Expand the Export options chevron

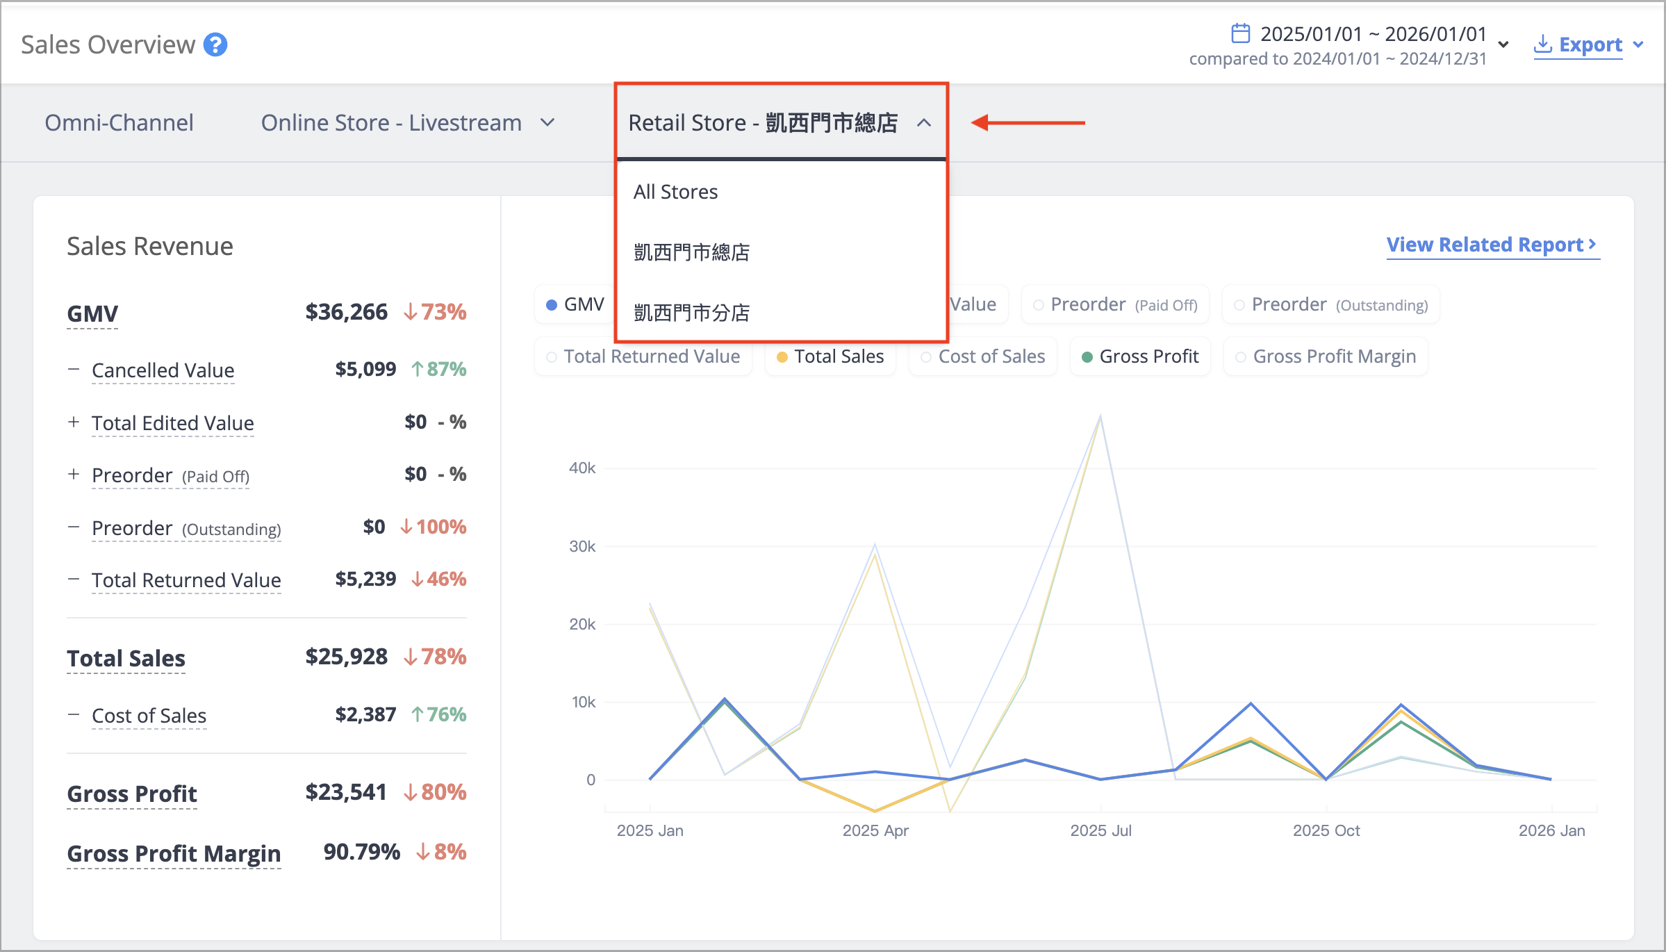1638,44
